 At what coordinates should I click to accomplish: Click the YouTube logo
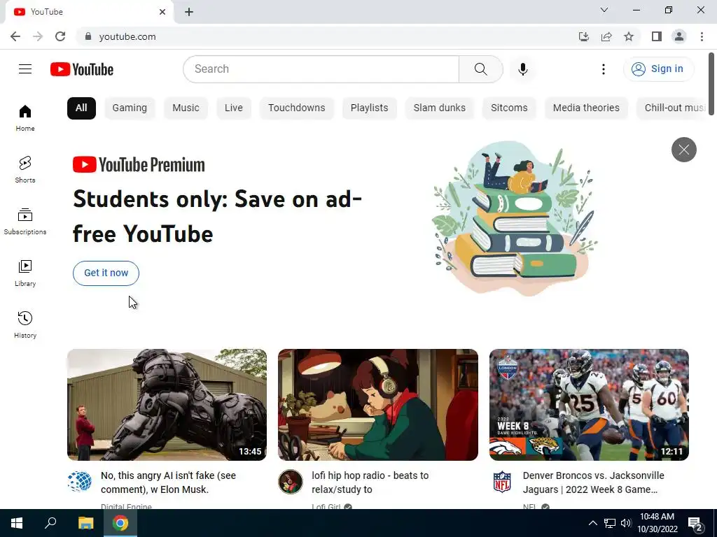pyautogui.click(x=82, y=69)
